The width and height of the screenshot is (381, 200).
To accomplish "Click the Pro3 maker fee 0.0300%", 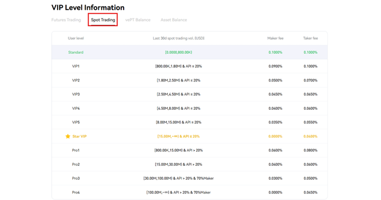I will coord(275,178).
